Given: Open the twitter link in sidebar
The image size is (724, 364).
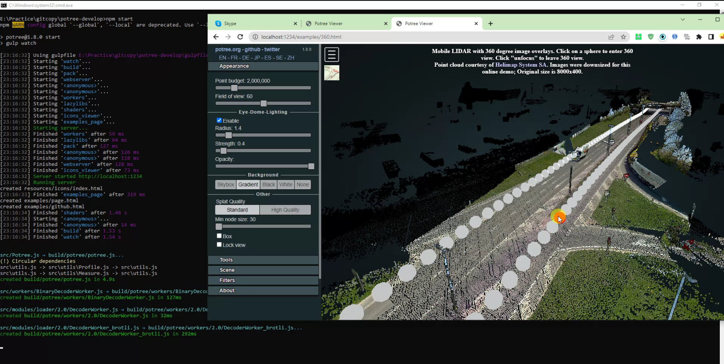Looking at the screenshot, I should tap(272, 49).
